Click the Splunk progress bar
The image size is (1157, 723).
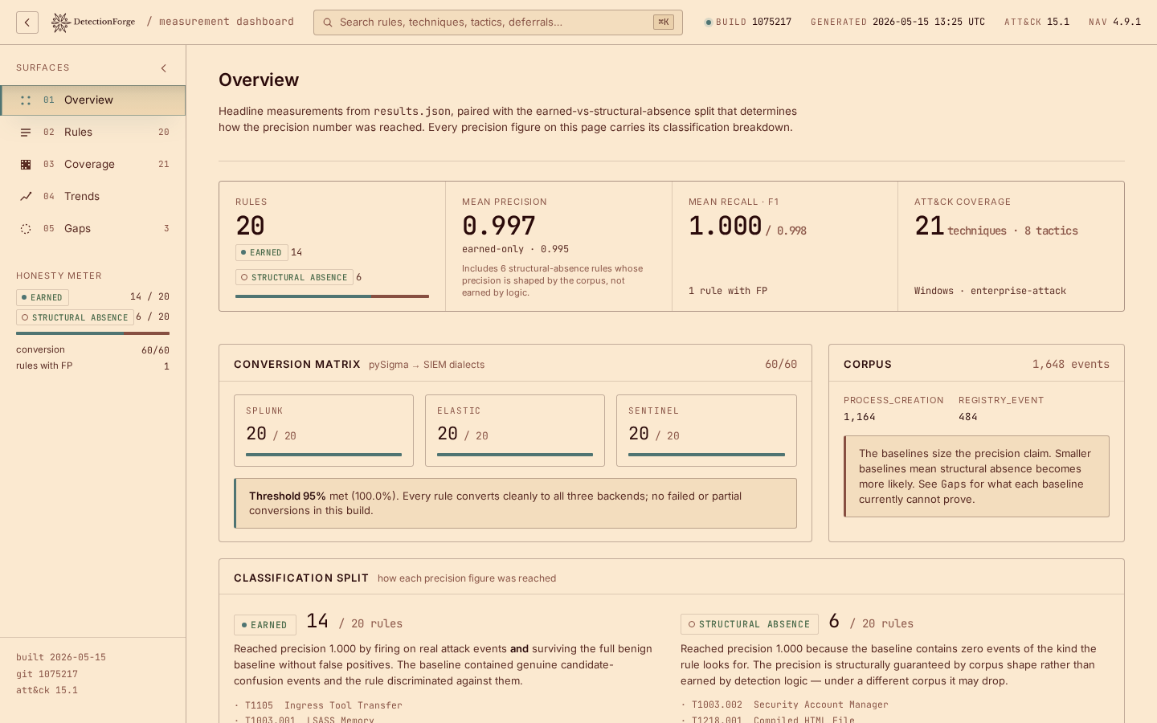point(324,455)
